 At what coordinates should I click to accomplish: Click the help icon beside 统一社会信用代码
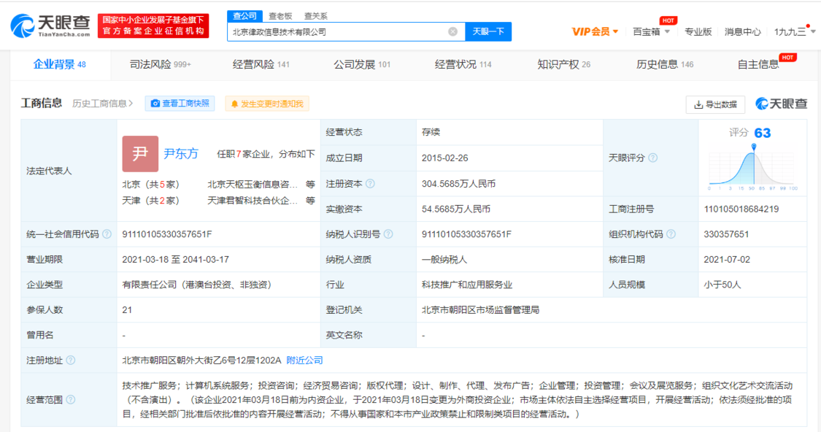click(107, 234)
